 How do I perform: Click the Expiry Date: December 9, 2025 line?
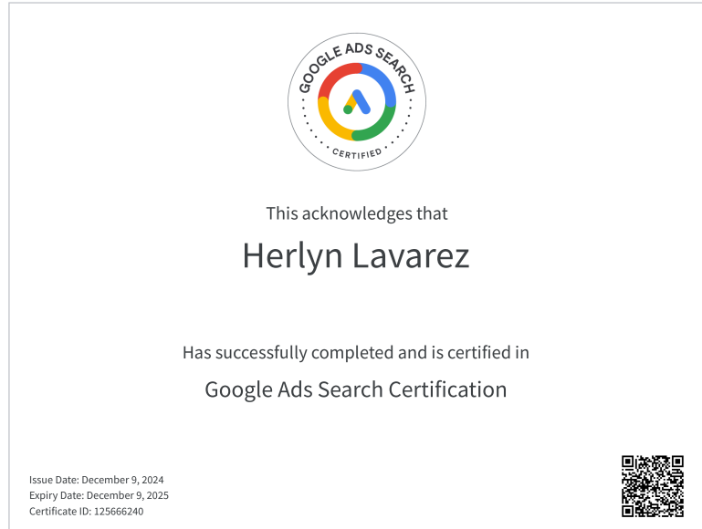(99, 495)
